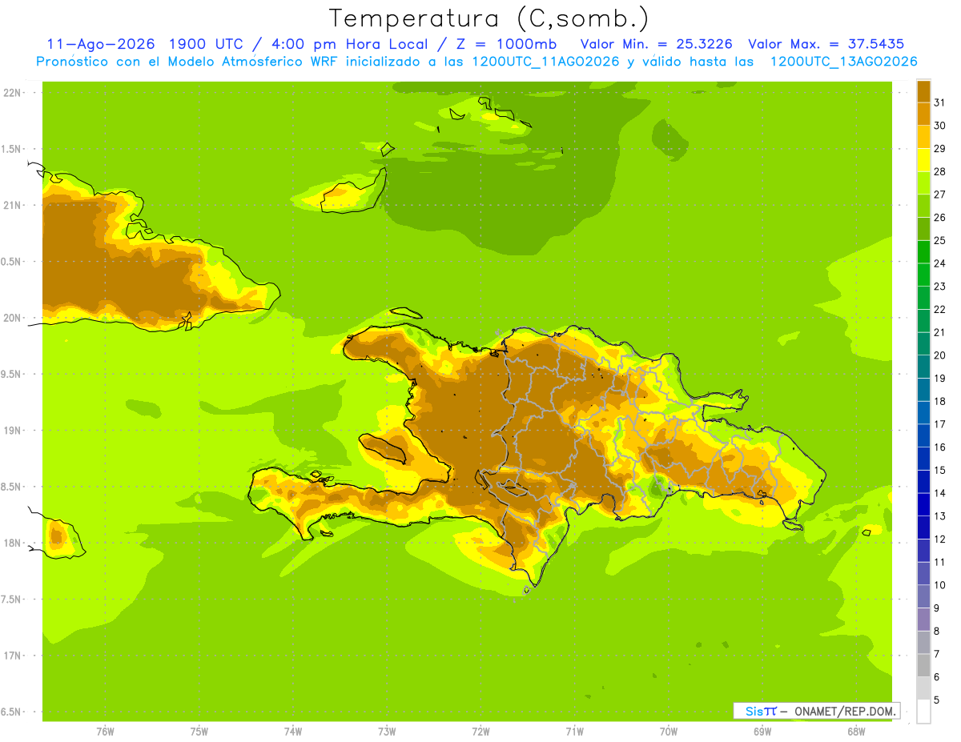The image size is (961, 742).
Task: Click the legend value '31'
Action: (x=939, y=102)
